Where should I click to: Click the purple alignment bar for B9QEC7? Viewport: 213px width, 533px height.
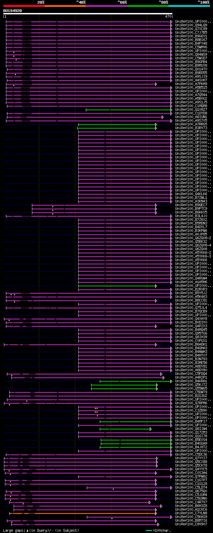pos(94,205)
